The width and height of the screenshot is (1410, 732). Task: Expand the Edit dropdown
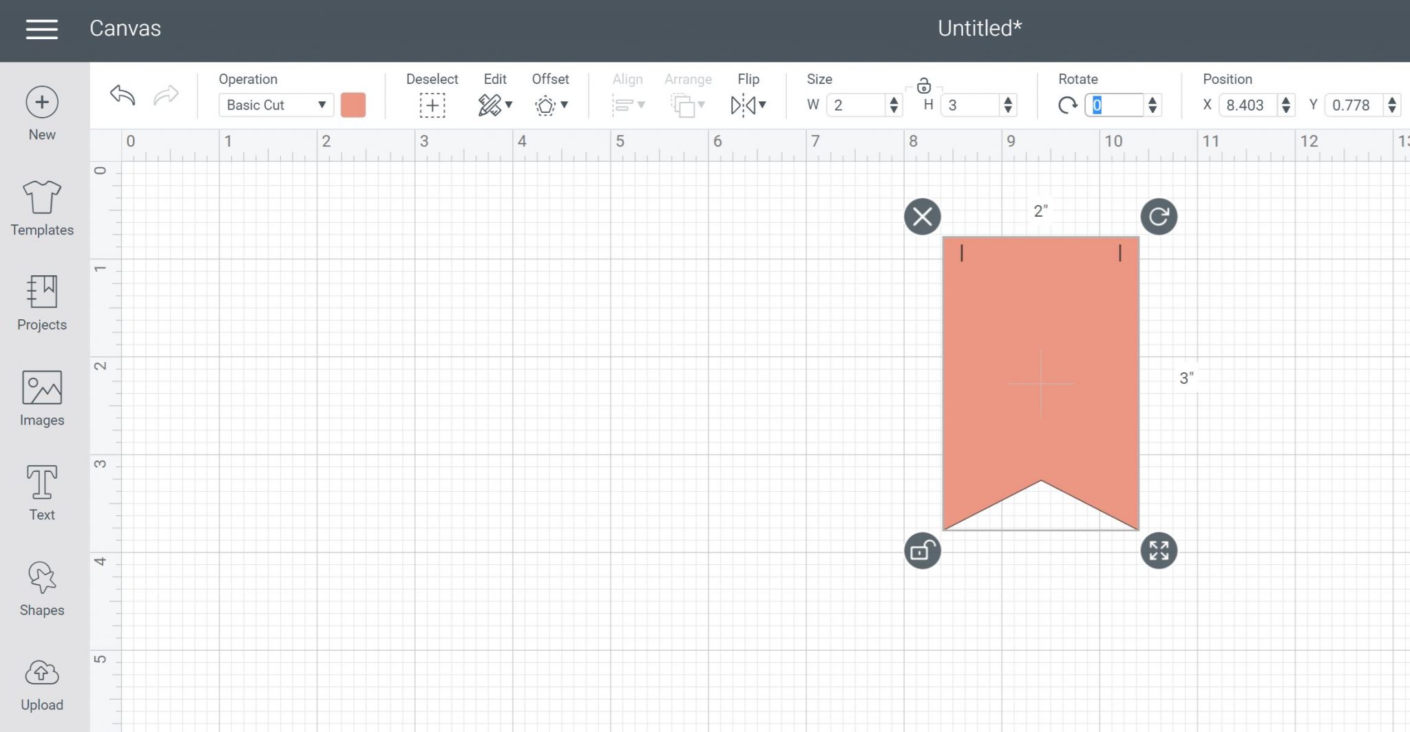pyautogui.click(x=494, y=105)
